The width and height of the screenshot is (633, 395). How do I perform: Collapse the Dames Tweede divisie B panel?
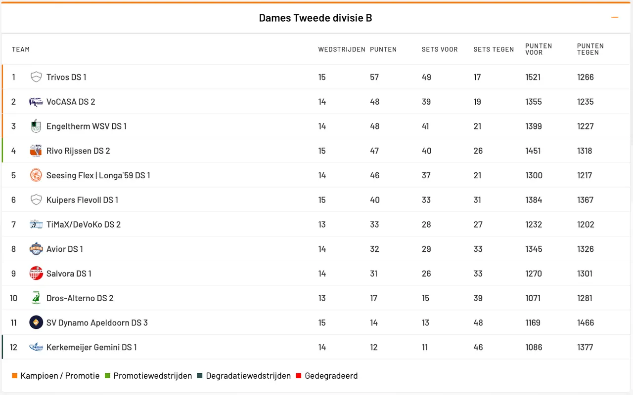[x=615, y=18]
